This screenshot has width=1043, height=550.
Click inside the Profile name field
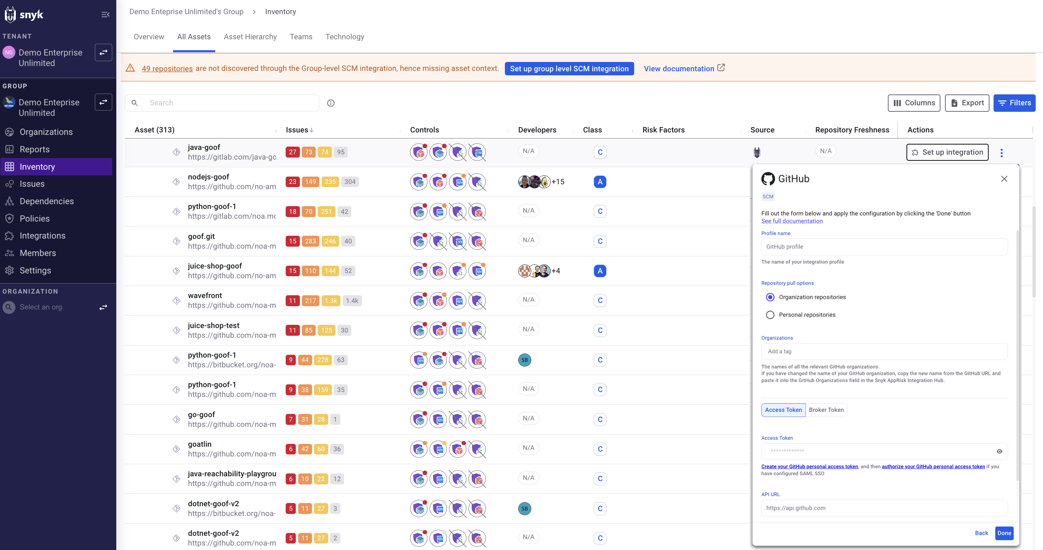click(x=884, y=247)
